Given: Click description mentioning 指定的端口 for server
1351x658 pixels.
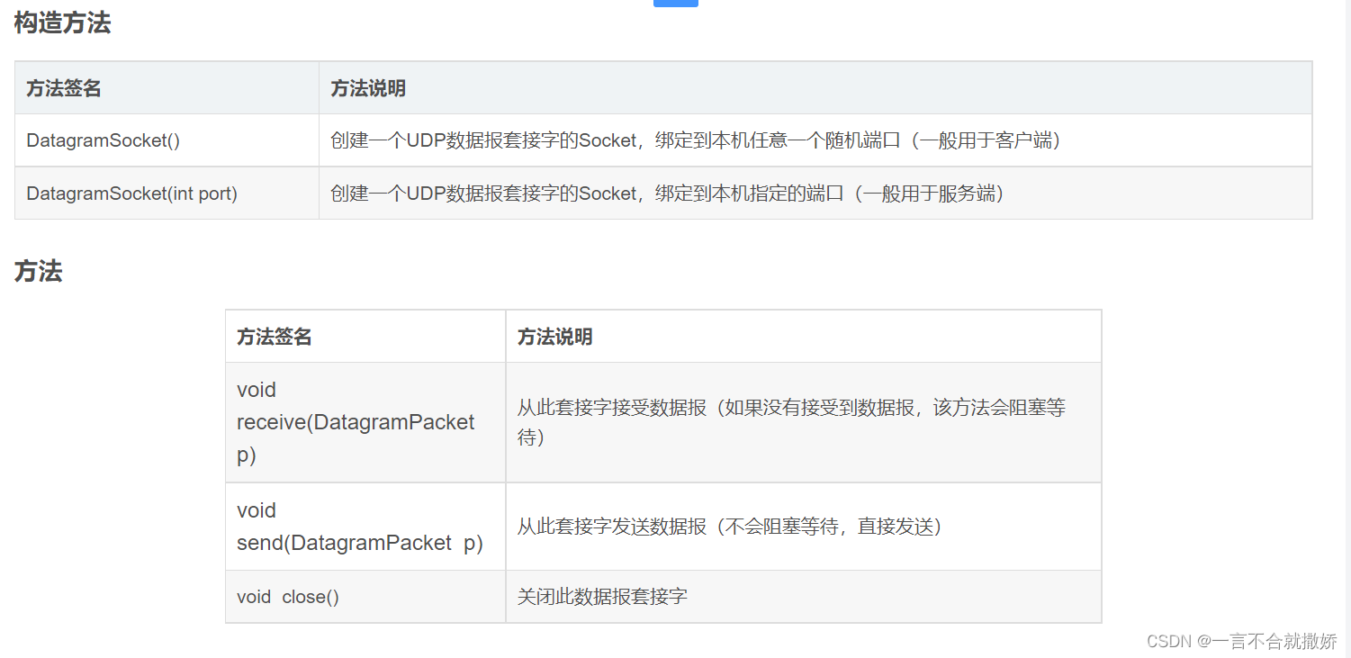Looking at the screenshot, I should point(668,193).
